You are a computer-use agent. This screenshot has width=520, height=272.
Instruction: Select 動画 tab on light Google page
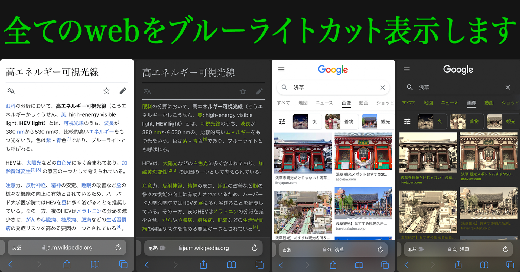[364, 103]
